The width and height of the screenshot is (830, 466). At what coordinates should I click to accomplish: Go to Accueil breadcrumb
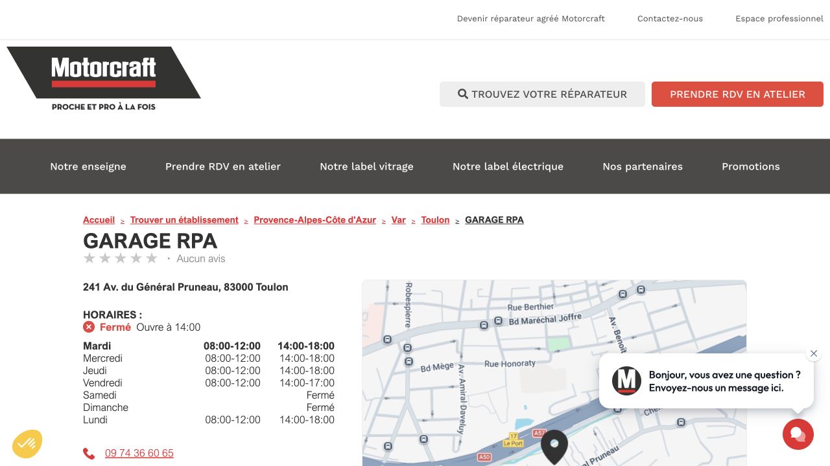coord(99,220)
